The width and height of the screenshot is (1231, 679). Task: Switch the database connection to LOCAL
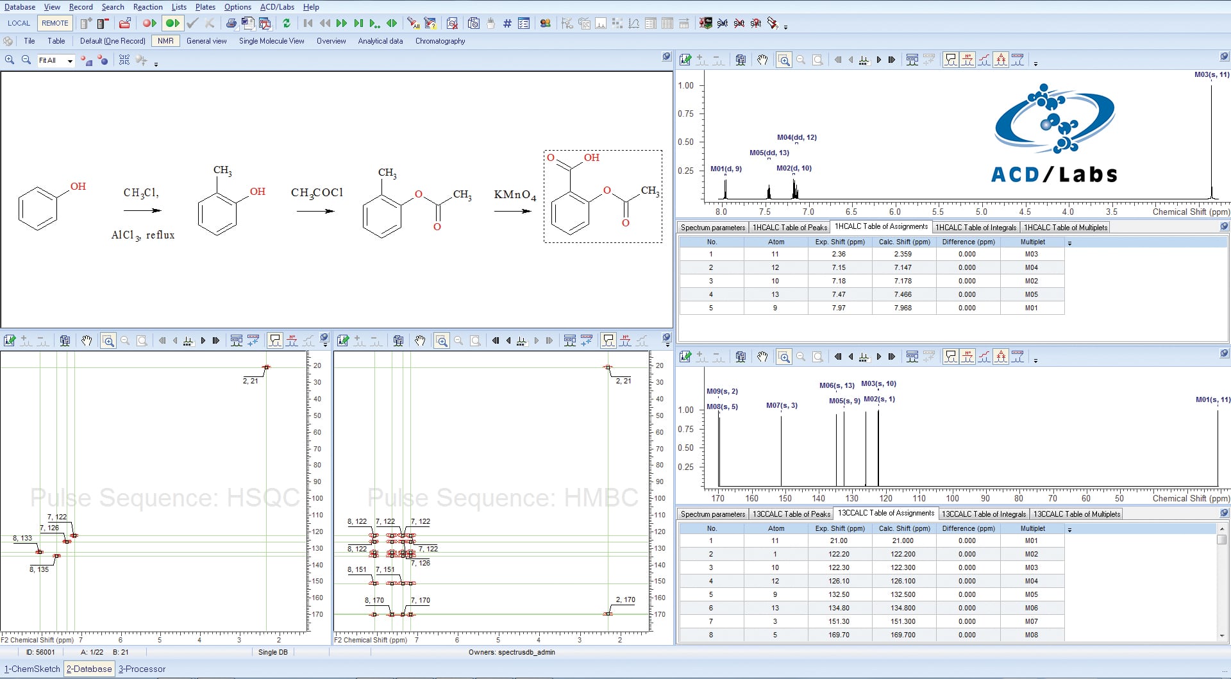pos(19,23)
